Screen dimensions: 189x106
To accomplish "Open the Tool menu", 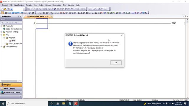I will pos(65,5).
